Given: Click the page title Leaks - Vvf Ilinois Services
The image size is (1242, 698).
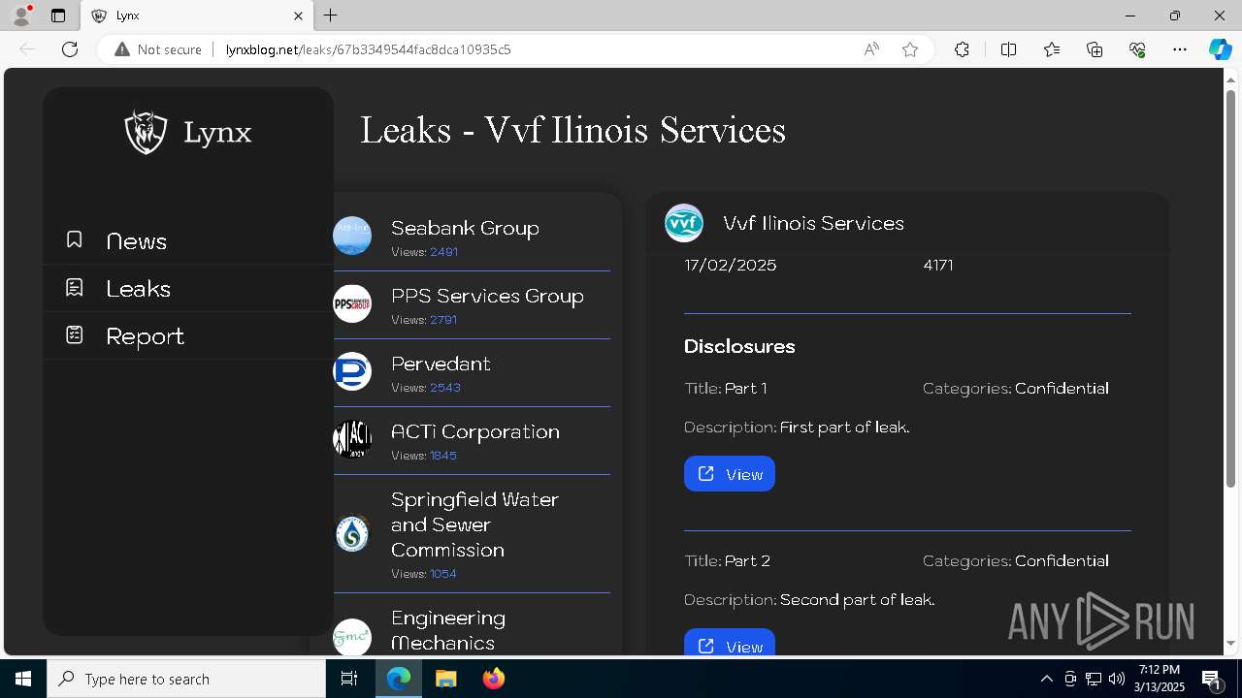Looking at the screenshot, I should (572, 130).
